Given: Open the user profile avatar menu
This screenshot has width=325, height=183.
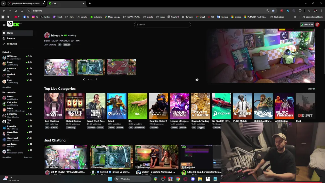Looking at the screenshot, I should click(x=317, y=24).
